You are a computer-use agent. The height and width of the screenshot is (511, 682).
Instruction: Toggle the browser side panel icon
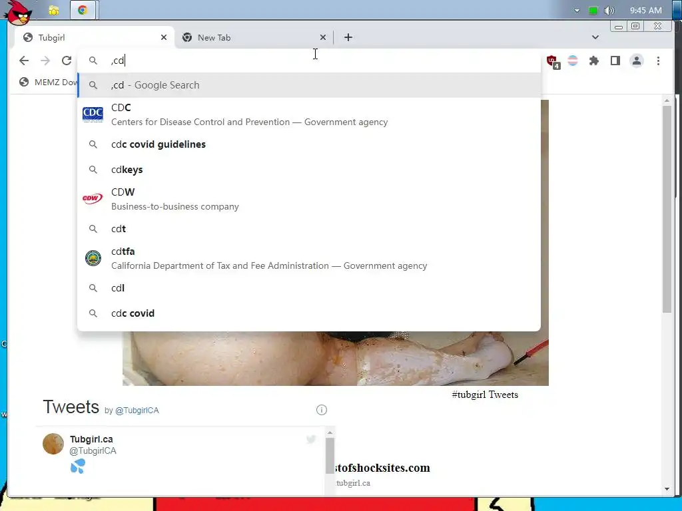[x=615, y=61]
